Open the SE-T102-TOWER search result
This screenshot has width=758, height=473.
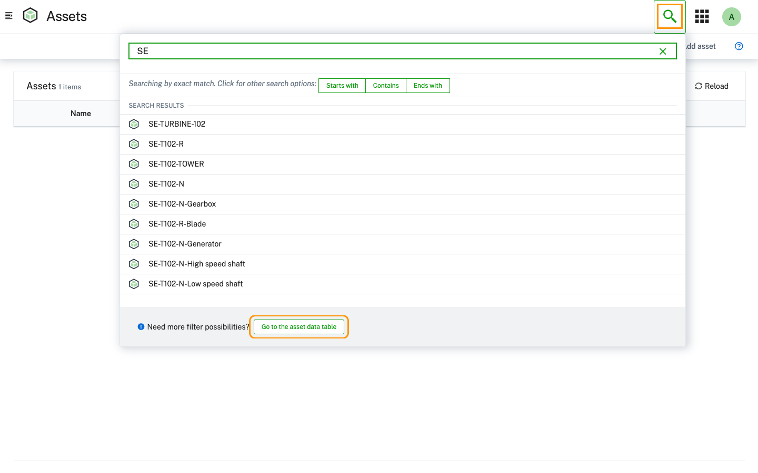[176, 164]
